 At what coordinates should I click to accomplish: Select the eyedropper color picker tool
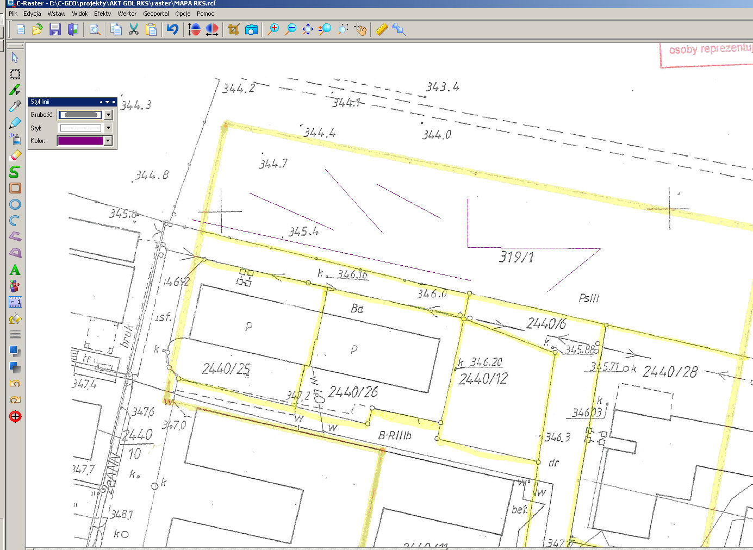click(x=15, y=107)
